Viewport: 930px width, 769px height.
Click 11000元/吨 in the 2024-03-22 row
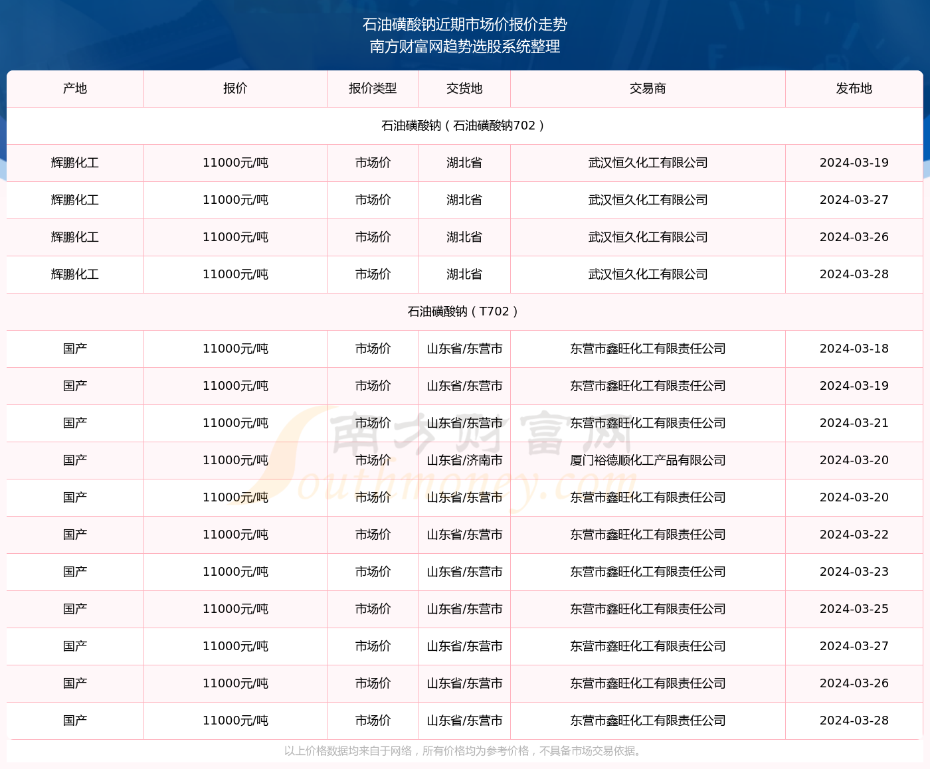pyautogui.click(x=235, y=535)
